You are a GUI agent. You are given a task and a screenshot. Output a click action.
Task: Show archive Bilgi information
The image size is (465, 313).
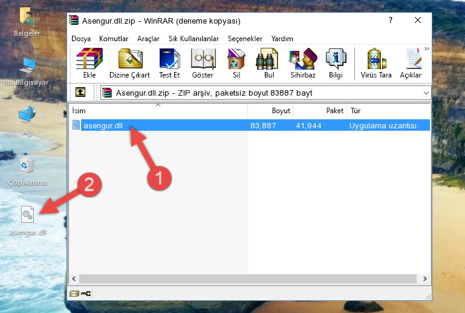[x=336, y=63]
